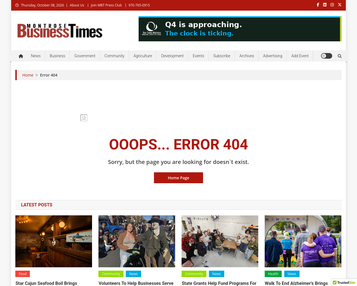Screen dimensions: 357x286
Task: Open the Subscribe menu item
Action: (222, 56)
